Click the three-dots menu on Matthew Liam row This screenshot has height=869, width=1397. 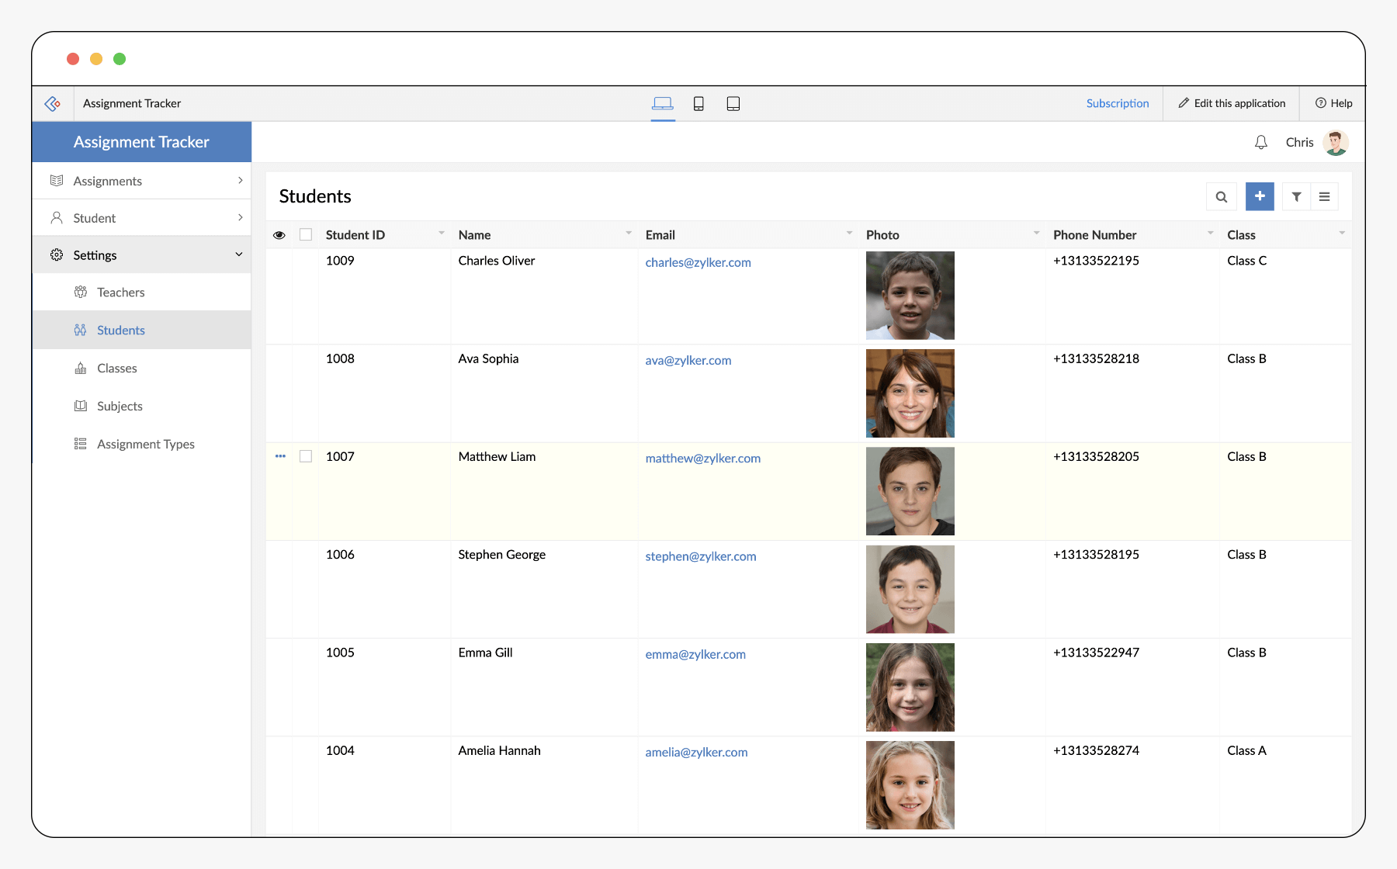[x=280, y=456]
